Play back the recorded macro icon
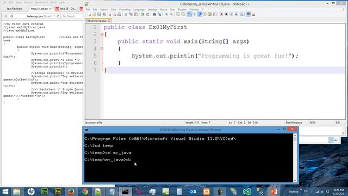 (x=231, y=14)
